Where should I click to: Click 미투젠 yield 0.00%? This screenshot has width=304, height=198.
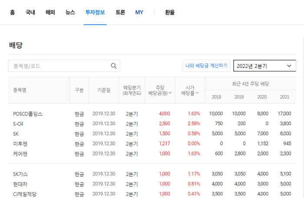[x=194, y=144]
